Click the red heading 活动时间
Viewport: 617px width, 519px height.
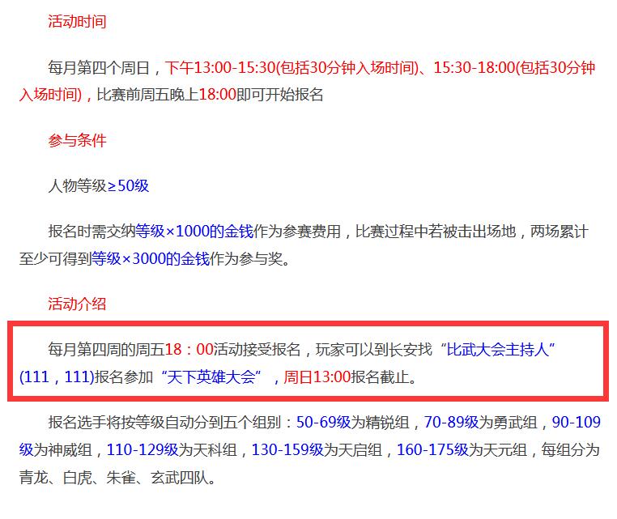(x=77, y=21)
